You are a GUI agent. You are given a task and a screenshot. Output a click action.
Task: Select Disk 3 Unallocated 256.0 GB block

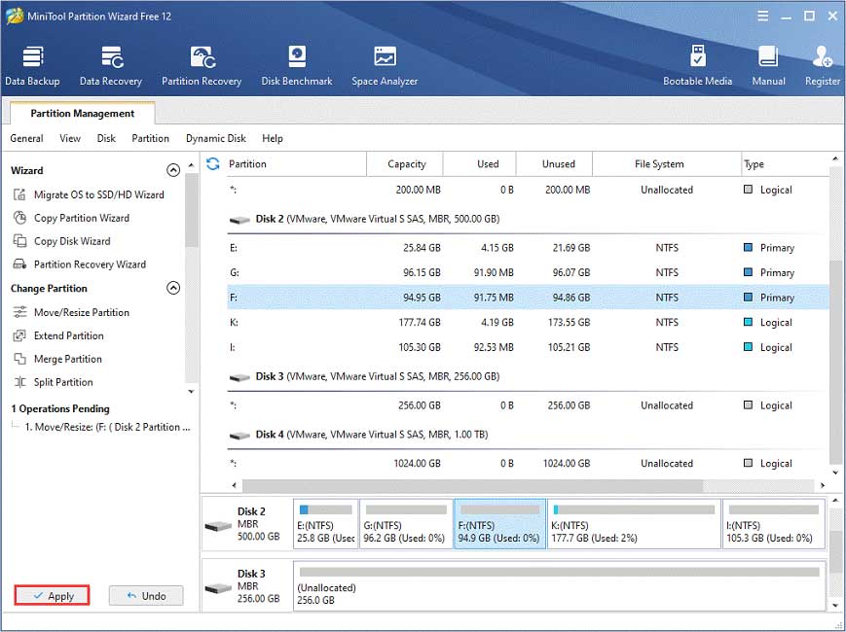(x=560, y=585)
